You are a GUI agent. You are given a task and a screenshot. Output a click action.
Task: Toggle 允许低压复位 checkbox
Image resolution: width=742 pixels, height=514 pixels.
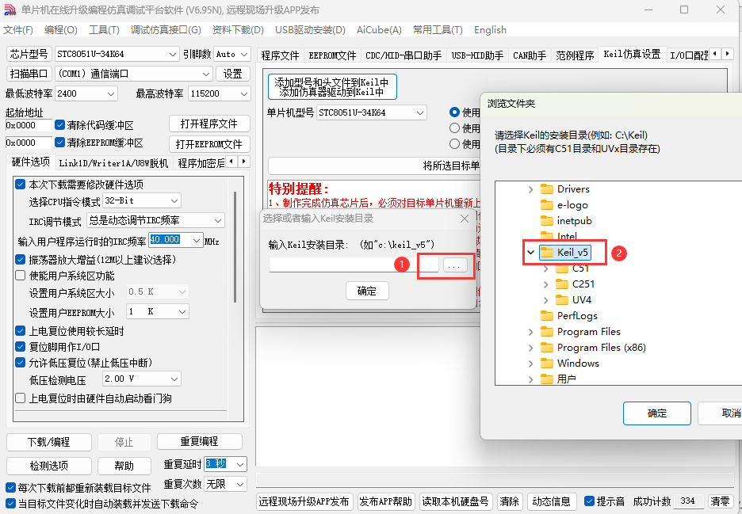(21, 362)
